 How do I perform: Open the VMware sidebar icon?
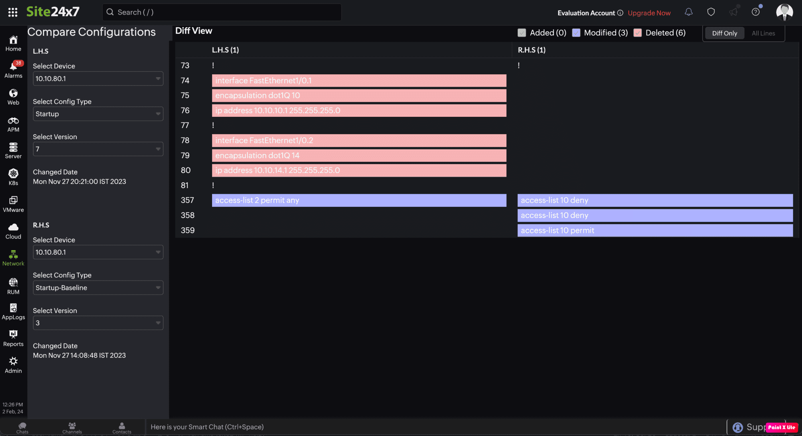(13, 204)
